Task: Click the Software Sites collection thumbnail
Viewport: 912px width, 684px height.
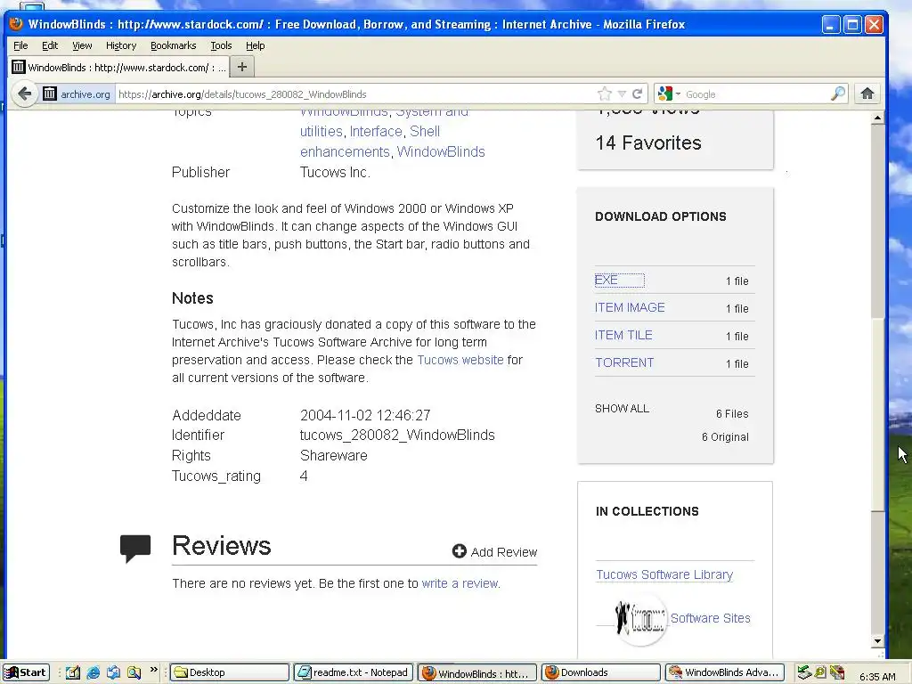Action: 639,619
